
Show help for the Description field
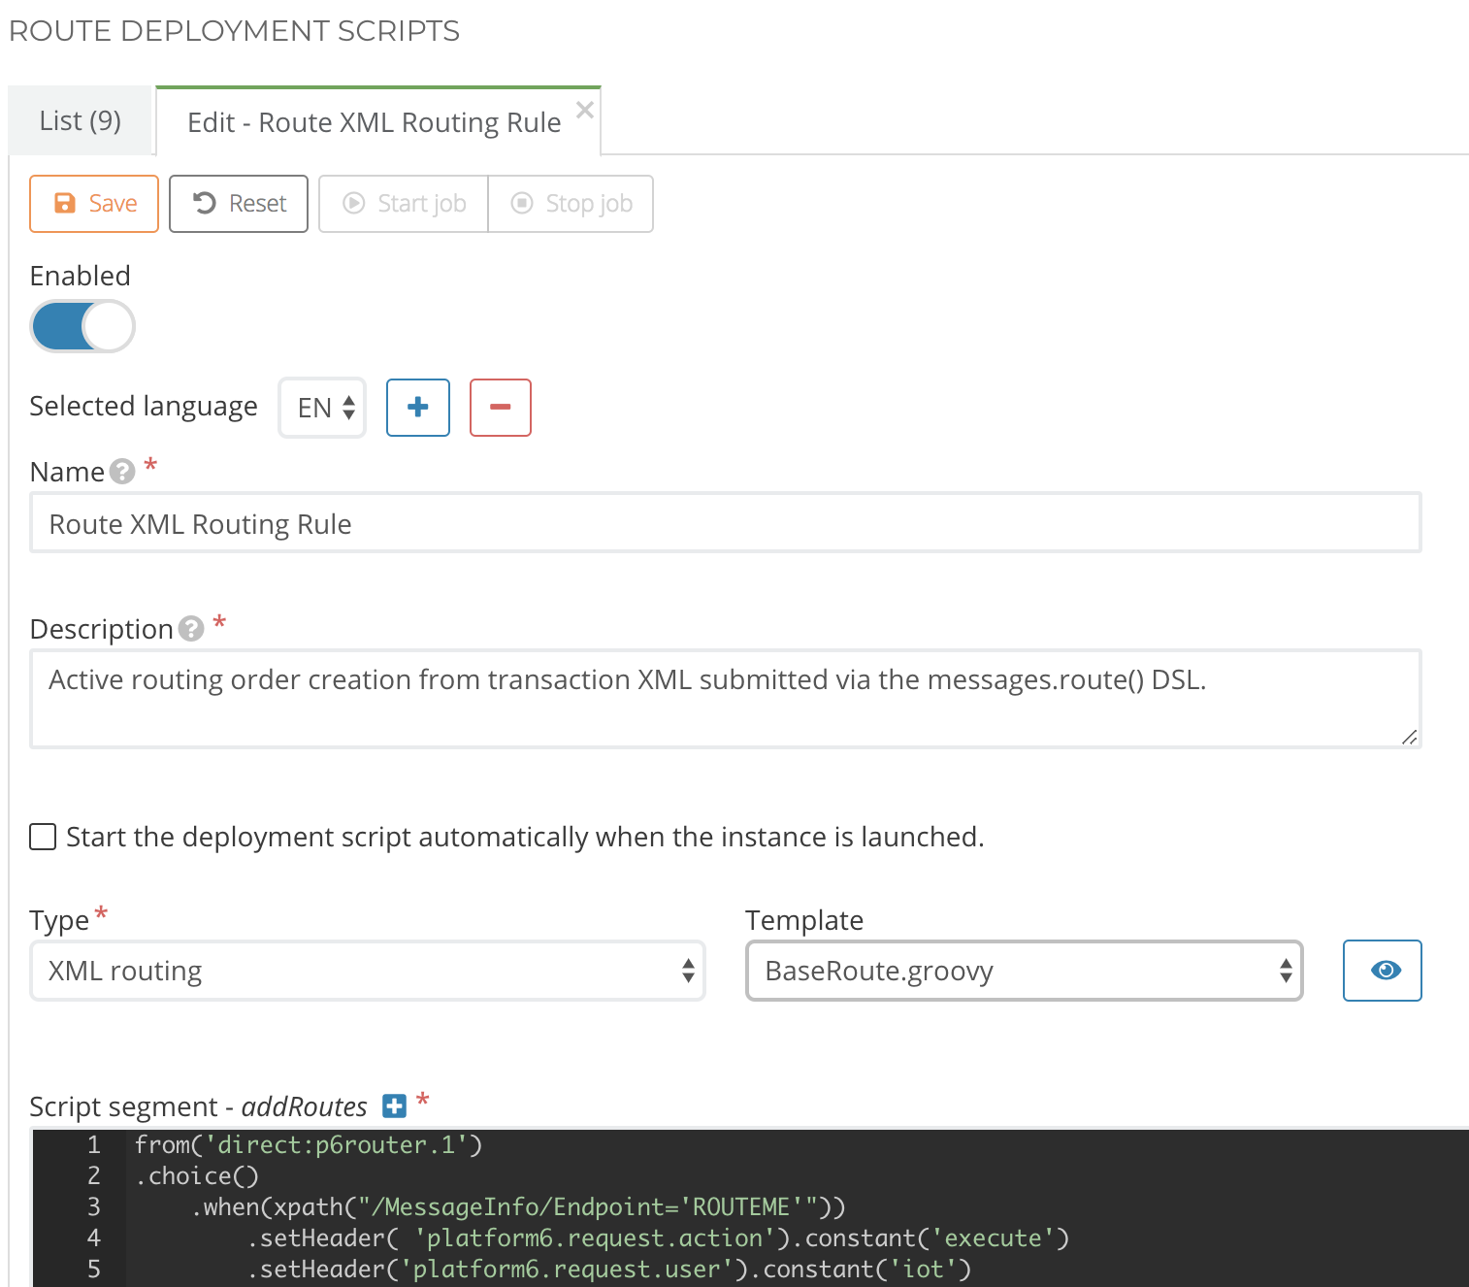(x=191, y=629)
